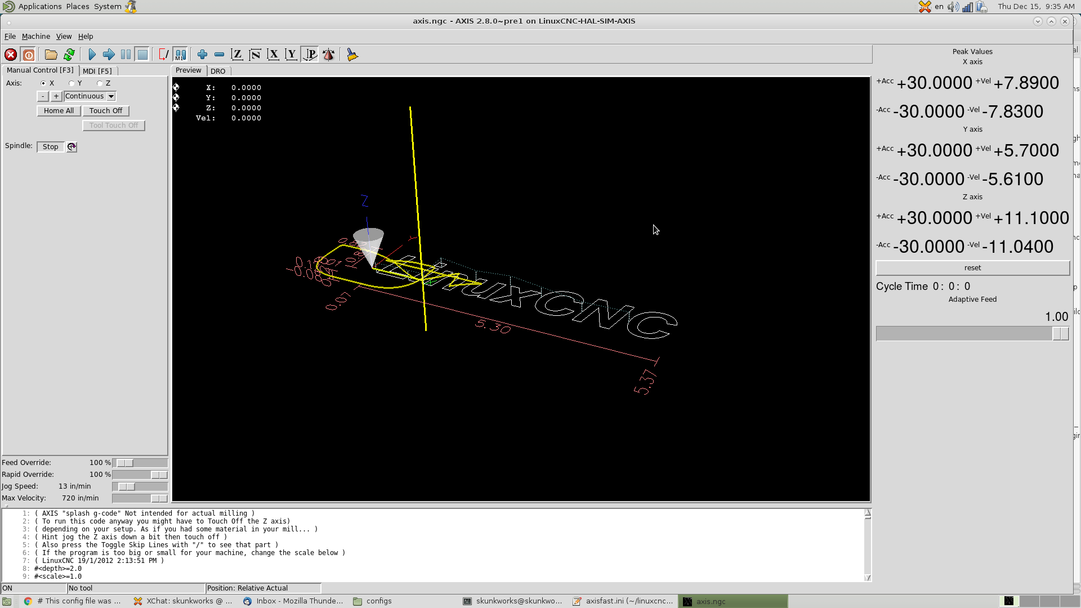The width and height of the screenshot is (1081, 608).
Task: Switch to axisfast.ini editor taskbar window
Action: 623,601
